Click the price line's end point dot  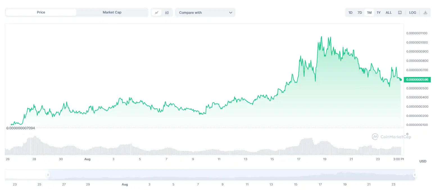point(400,80)
